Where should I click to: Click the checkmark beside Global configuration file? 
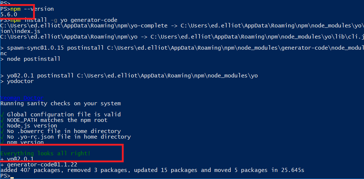2,115
